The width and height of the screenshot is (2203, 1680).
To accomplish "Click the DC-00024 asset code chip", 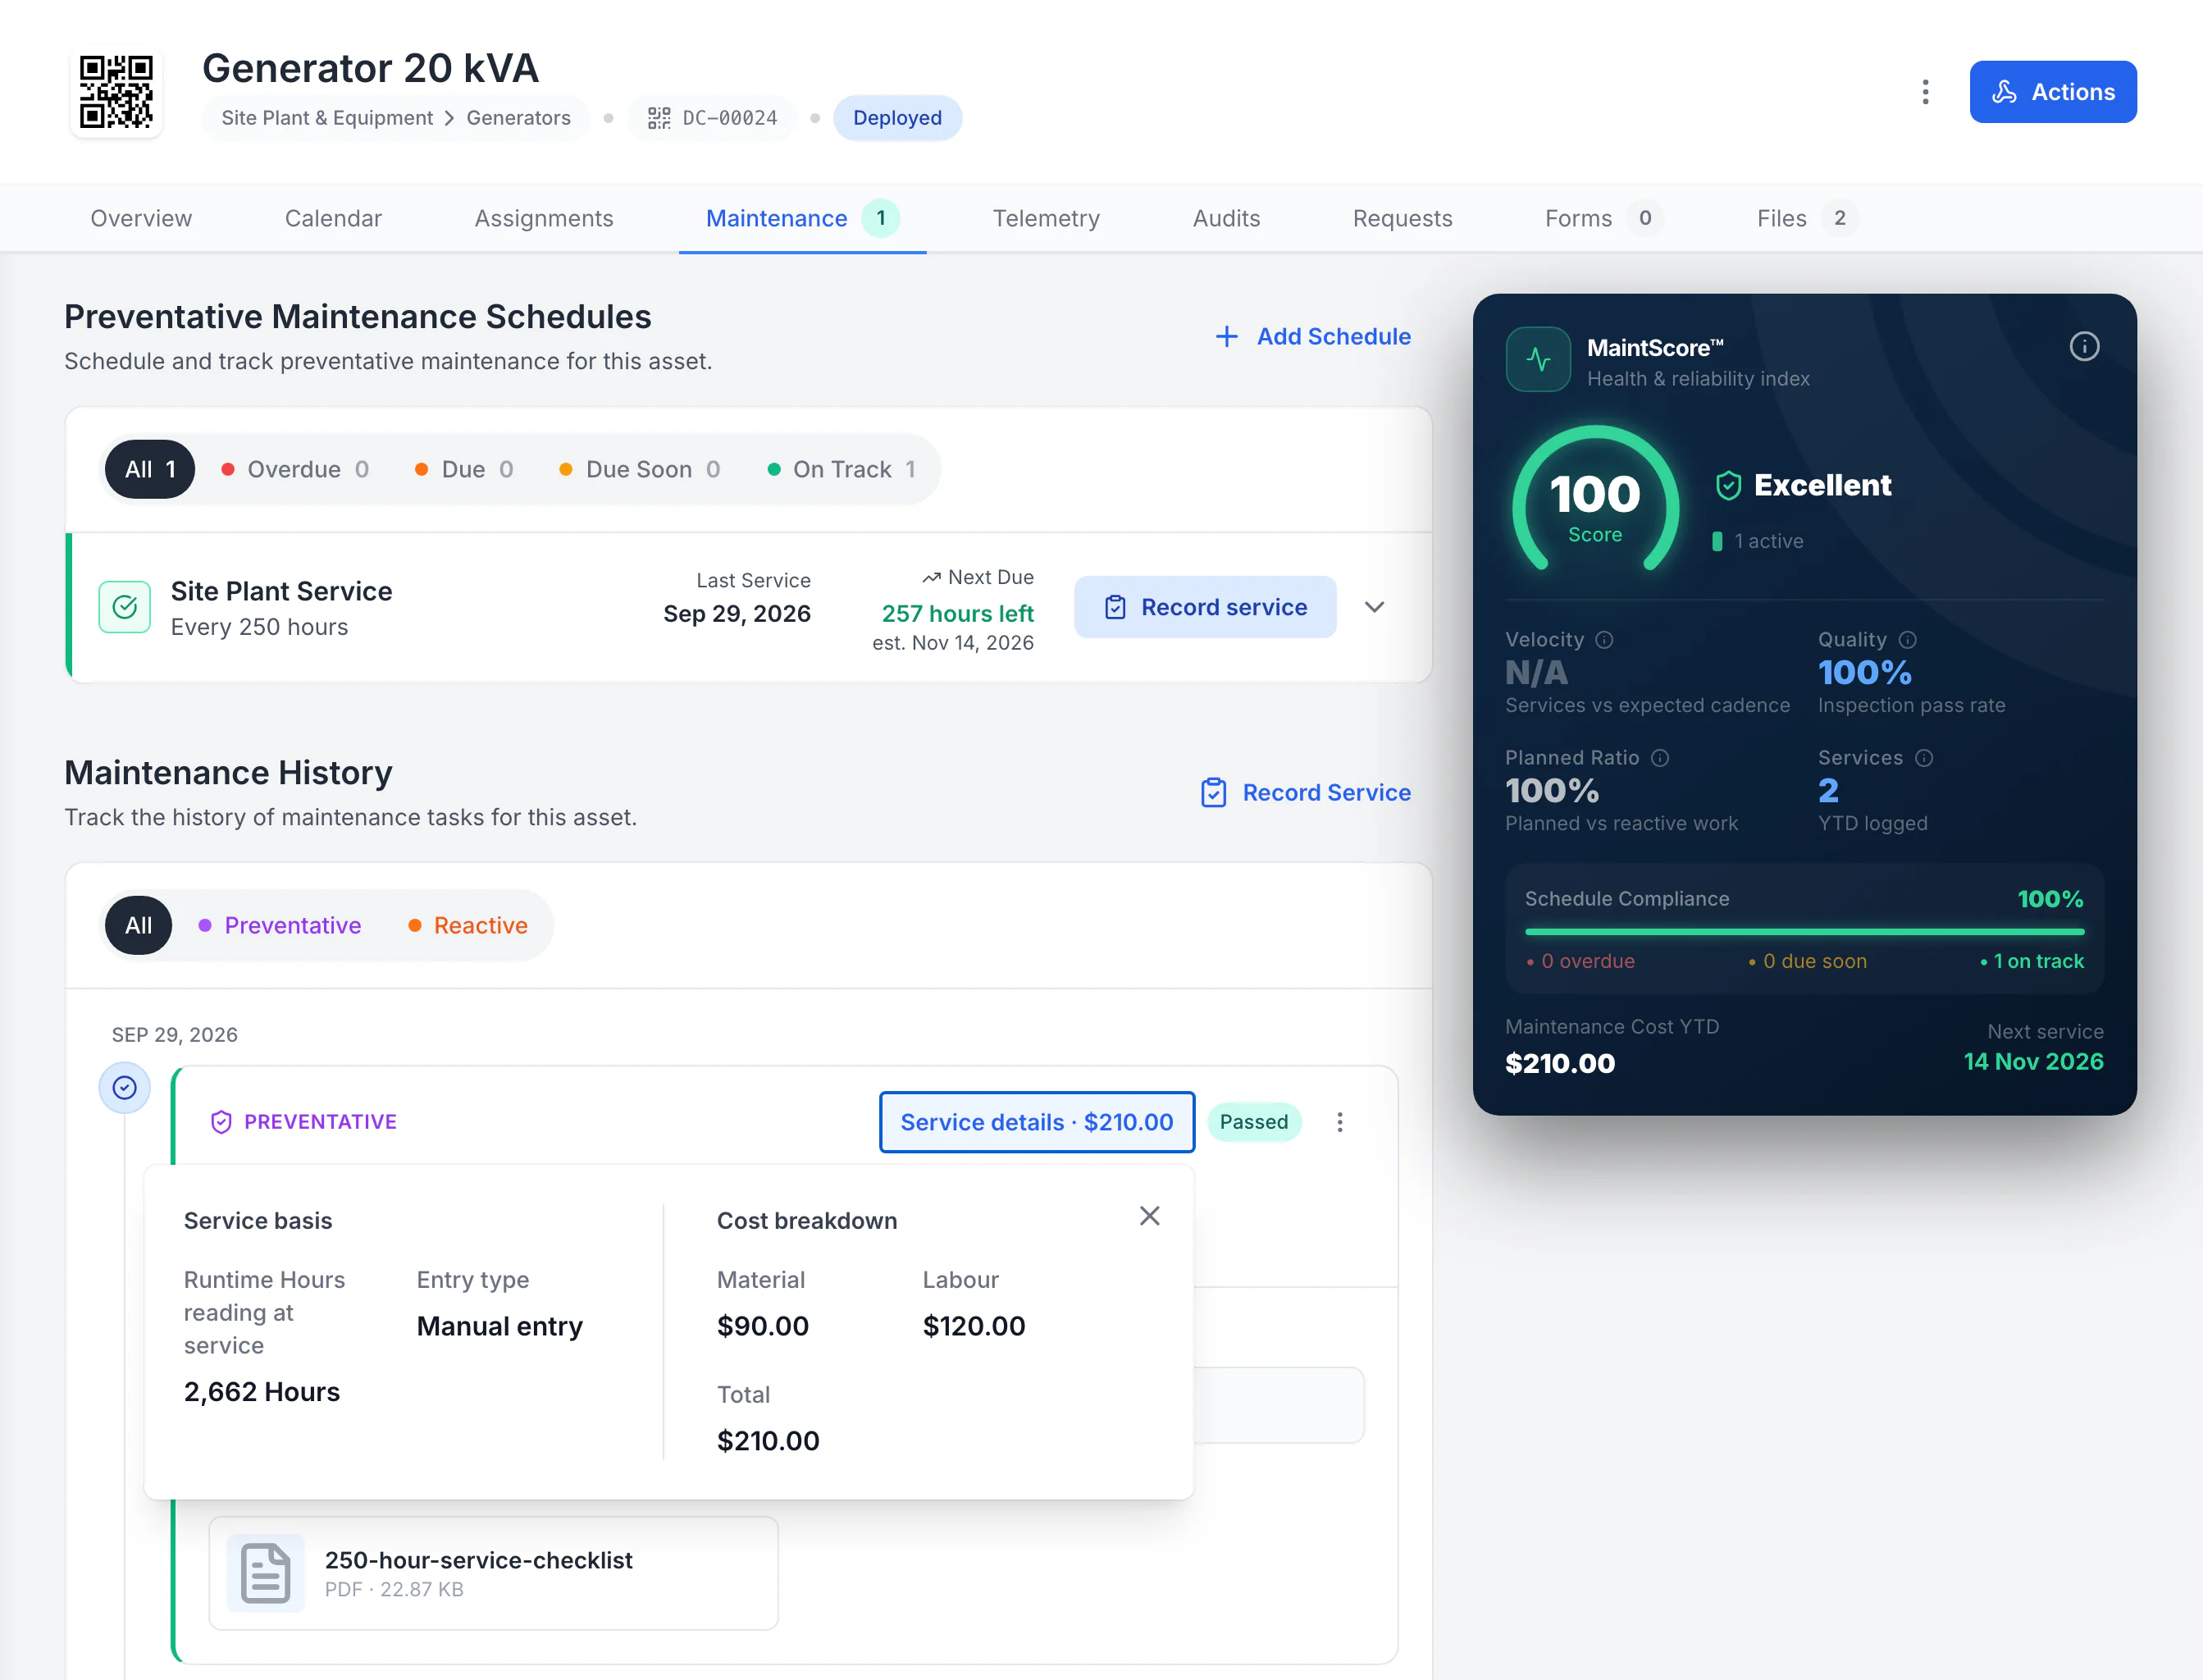I will pyautogui.click(x=713, y=118).
